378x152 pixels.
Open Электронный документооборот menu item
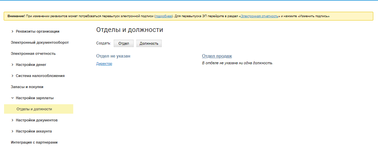pos(40,42)
